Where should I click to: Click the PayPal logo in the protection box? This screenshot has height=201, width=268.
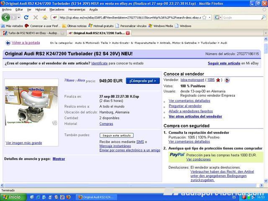pyautogui.click(x=177, y=155)
